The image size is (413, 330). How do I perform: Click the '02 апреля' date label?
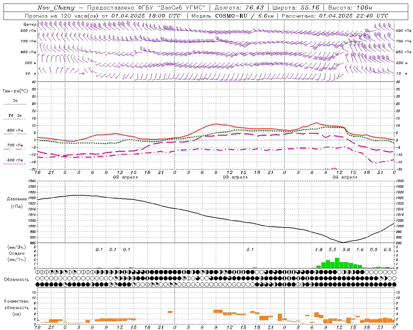click(x=125, y=177)
